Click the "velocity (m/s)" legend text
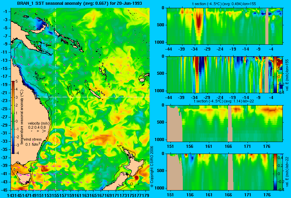The image size is (291, 198). click(39, 123)
